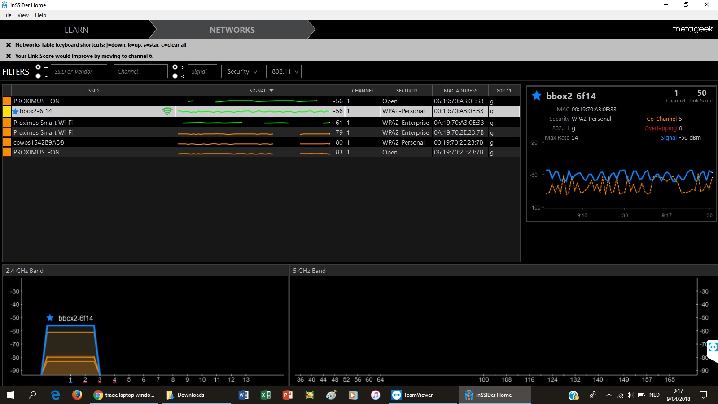The height and width of the screenshot is (404, 718).
Task: Click channel 149 on the 5 GHz axis
Action: (x=624, y=380)
